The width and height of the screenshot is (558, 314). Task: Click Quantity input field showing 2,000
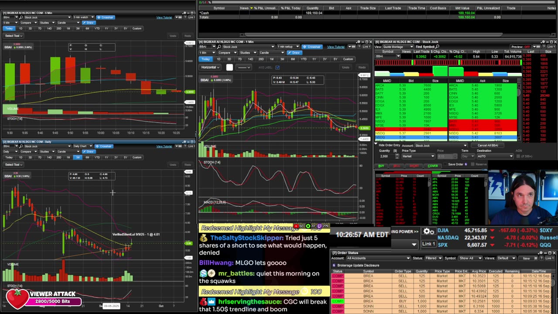pos(386,156)
